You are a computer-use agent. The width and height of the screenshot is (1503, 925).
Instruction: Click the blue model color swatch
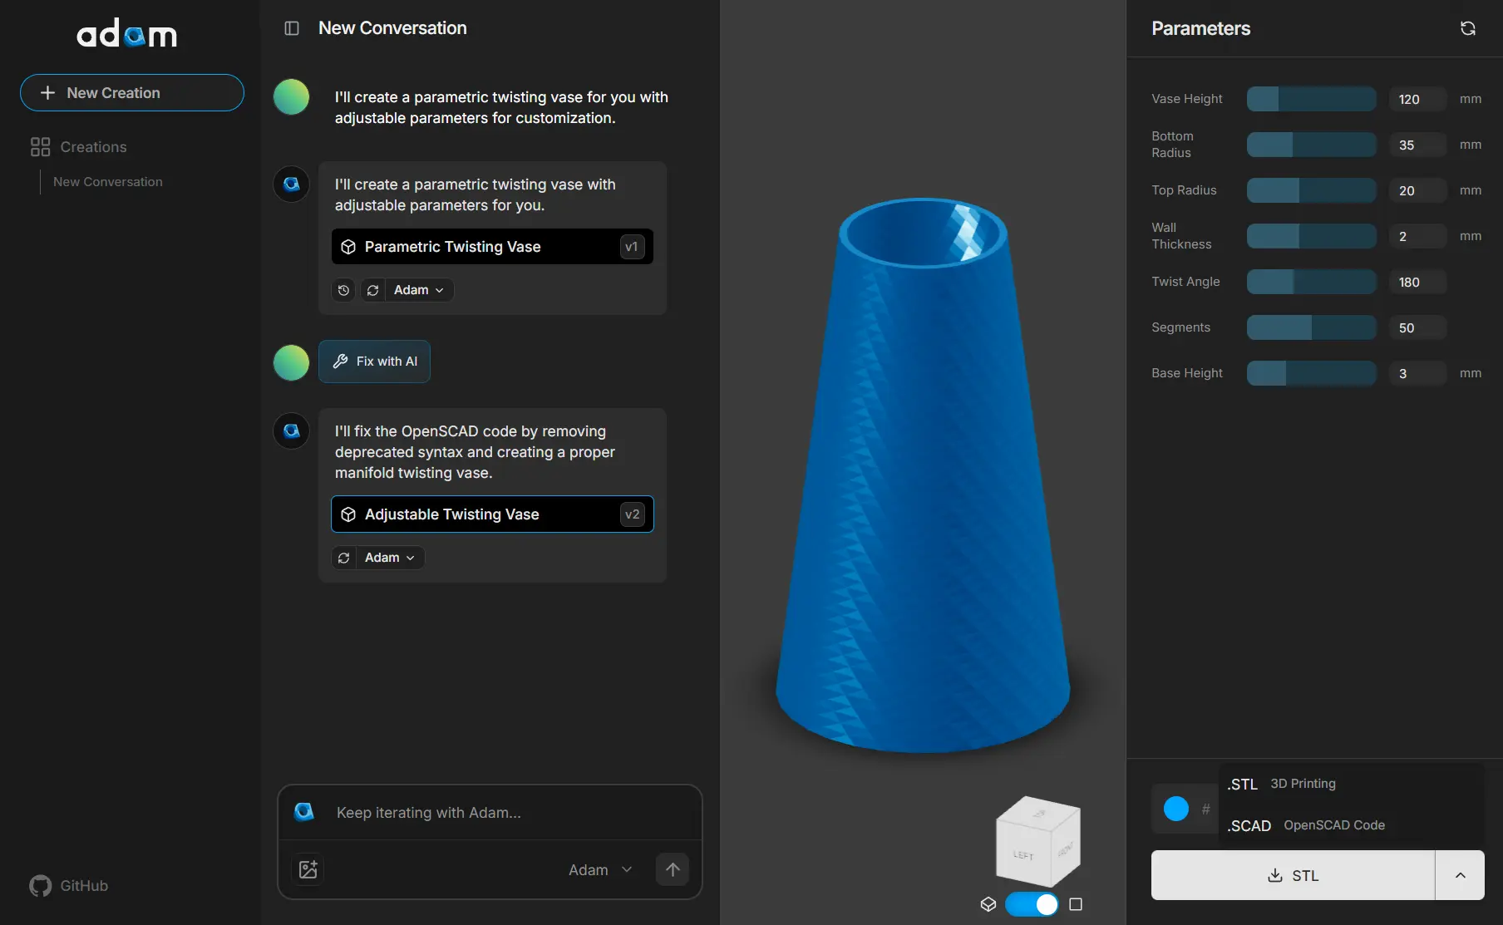click(x=1175, y=809)
